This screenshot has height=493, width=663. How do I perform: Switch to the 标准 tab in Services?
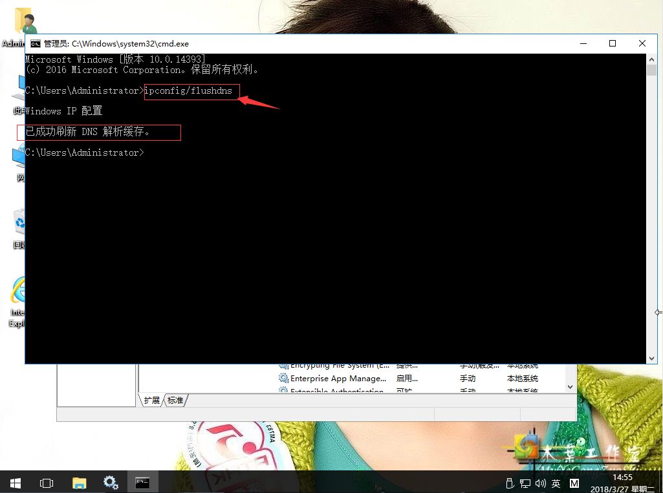(x=175, y=400)
